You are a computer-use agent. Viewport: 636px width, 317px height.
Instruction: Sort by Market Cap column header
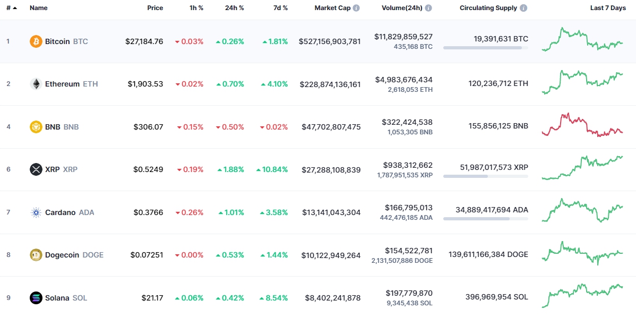333,8
